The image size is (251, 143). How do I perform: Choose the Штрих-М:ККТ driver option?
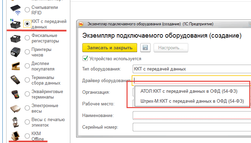pos(192,101)
